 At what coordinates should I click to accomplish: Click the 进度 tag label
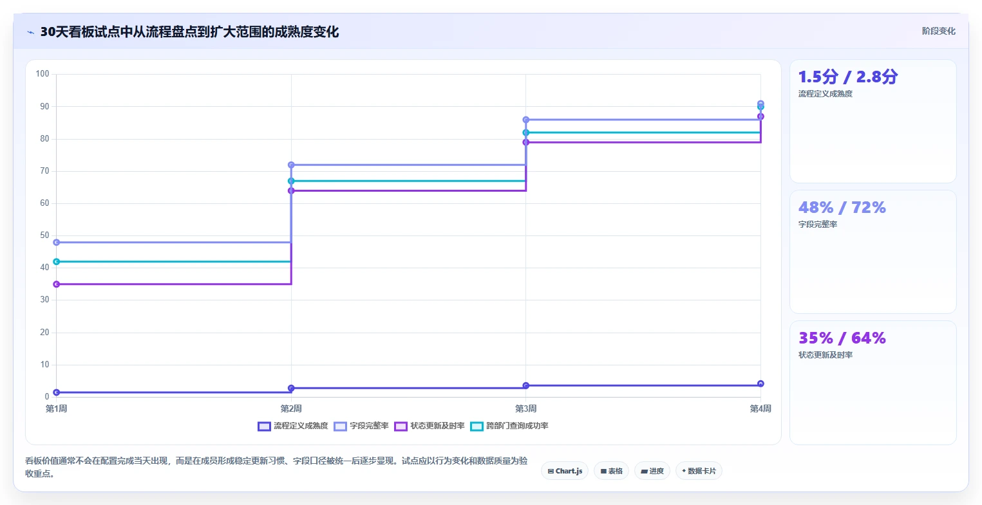click(657, 472)
